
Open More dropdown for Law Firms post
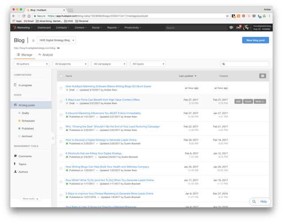coord(260,101)
